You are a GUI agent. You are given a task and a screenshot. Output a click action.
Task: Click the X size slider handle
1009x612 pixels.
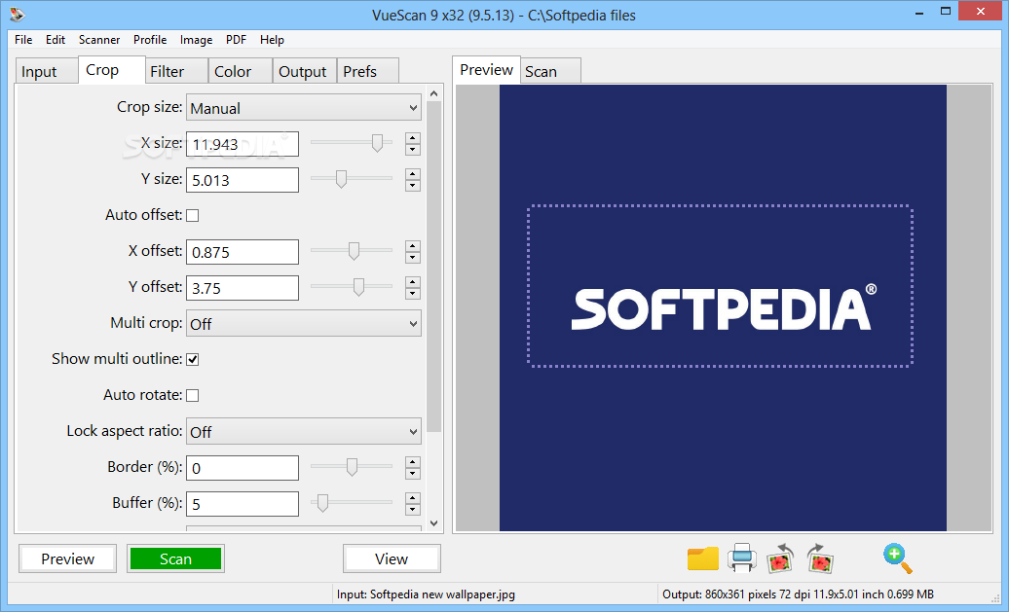pos(377,143)
